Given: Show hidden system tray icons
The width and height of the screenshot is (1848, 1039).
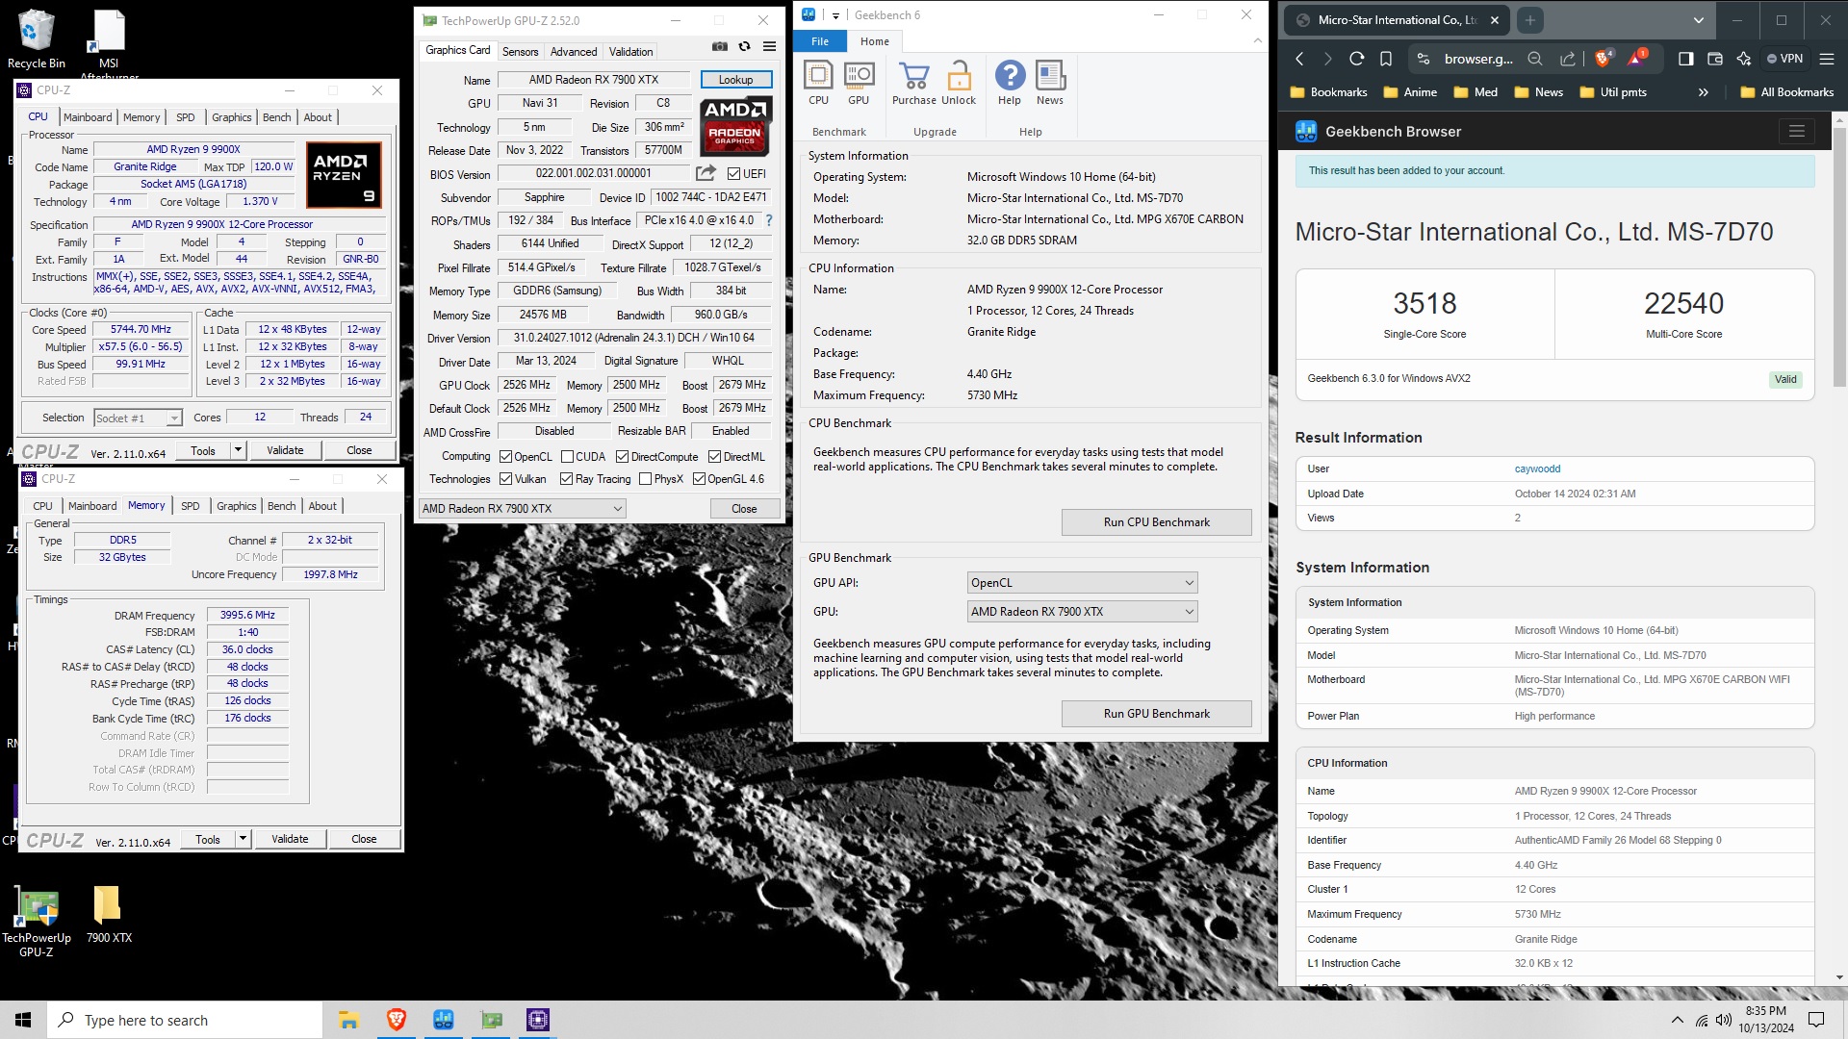Looking at the screenshot, I should pos(1677,1020).
